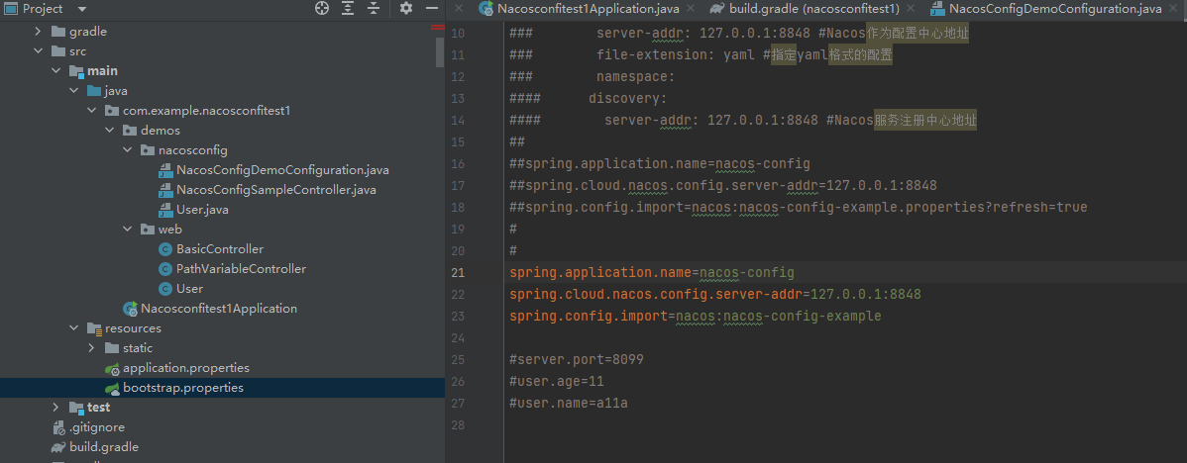
Task: Expand the static folder
Action: (92, 348)
